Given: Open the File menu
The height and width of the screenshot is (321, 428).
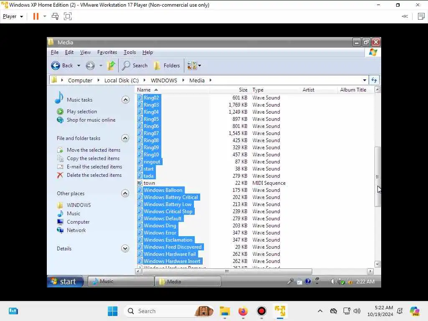Looking at the screenshot, I should click(x=55, y=52).
